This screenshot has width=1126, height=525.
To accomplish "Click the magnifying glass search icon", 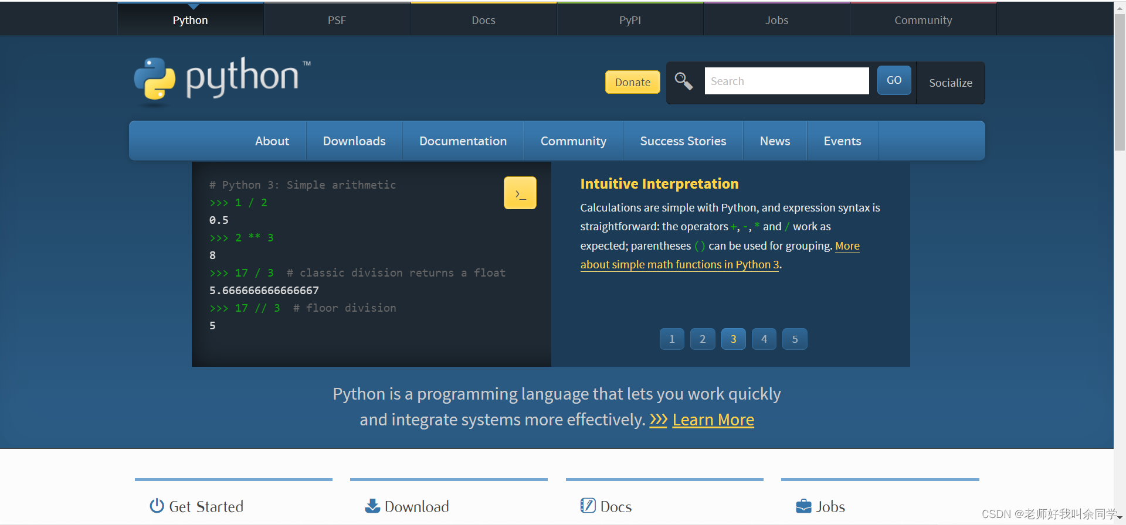I will pyautogui.click(x=683, y=81).
